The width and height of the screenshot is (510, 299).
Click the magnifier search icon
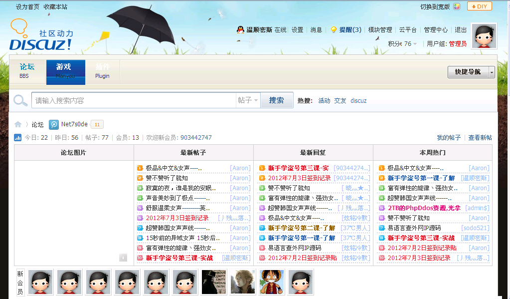pos(20,100)
